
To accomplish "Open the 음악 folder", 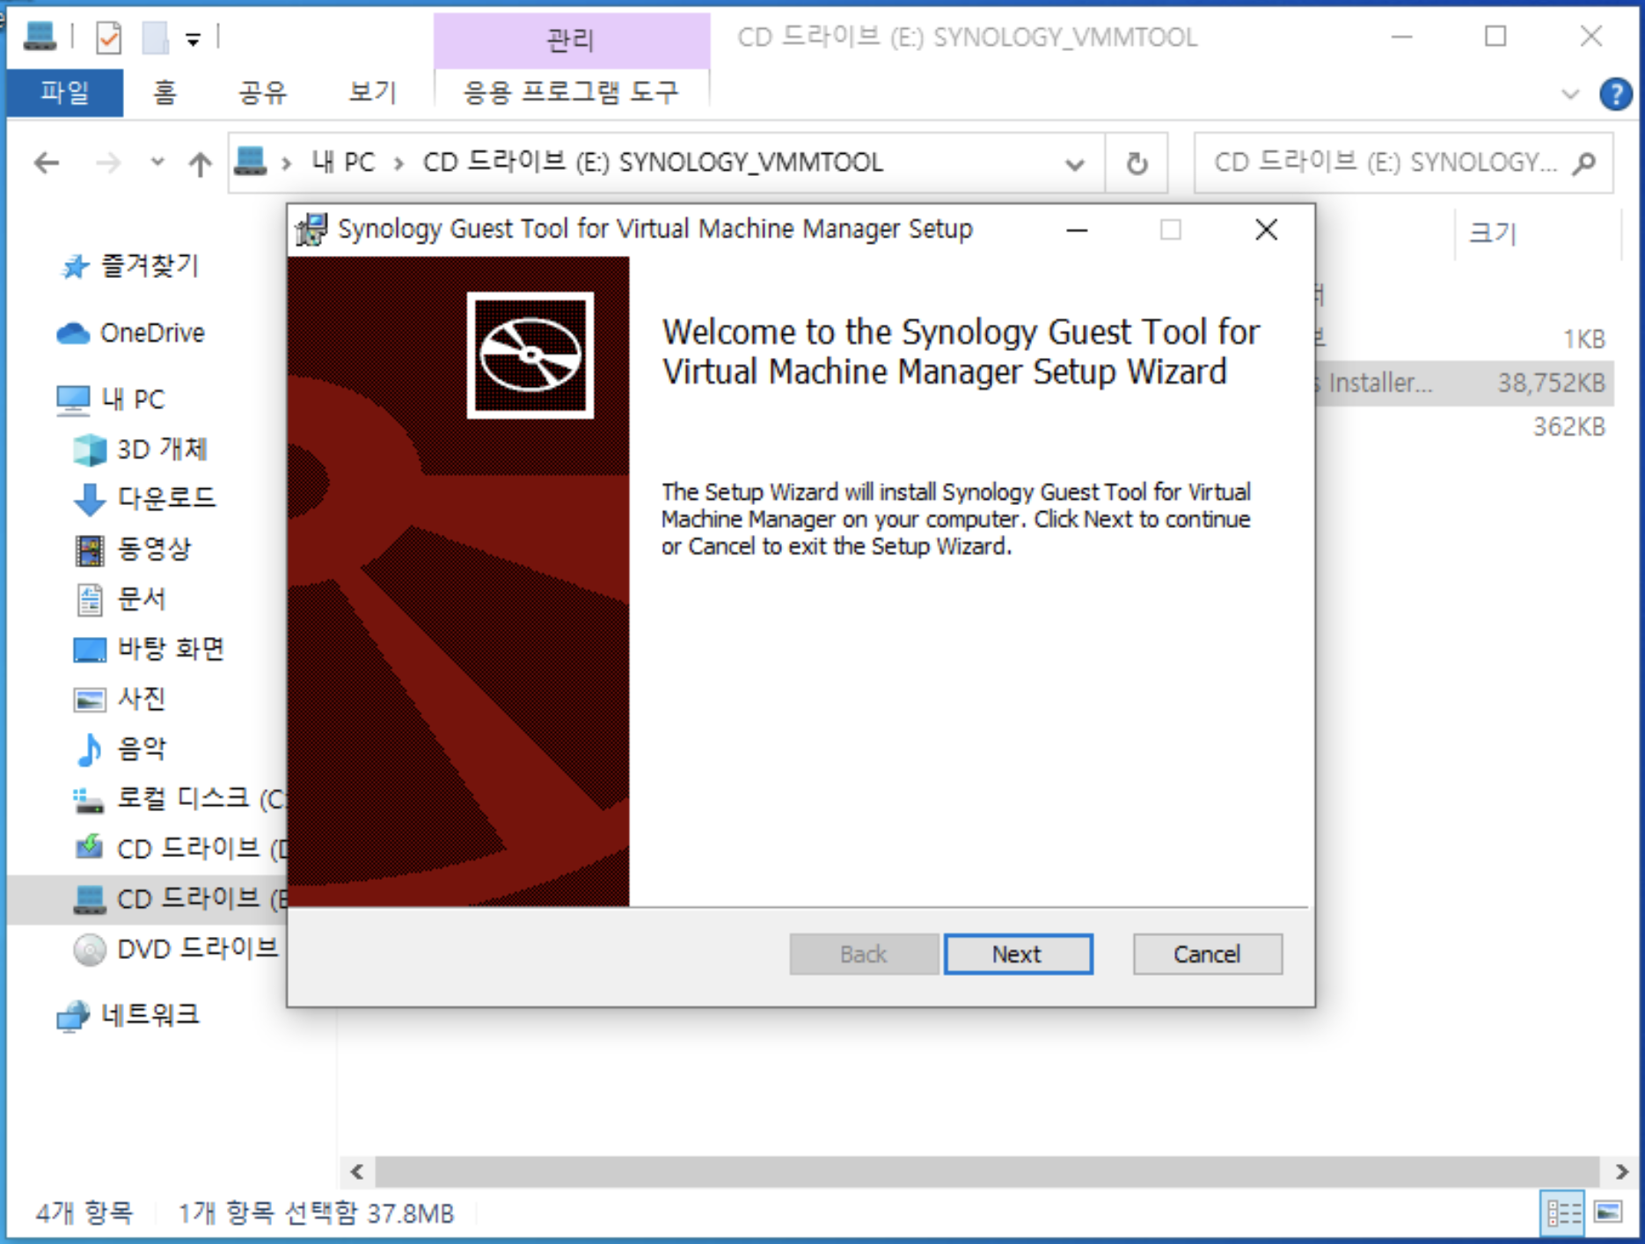I will point(121,749).
